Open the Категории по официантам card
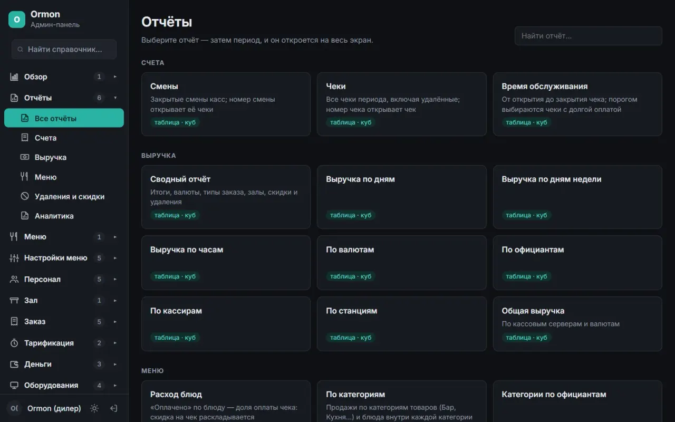Image resolution: width=675 pixels, height=422 pixels. point(577,401)
